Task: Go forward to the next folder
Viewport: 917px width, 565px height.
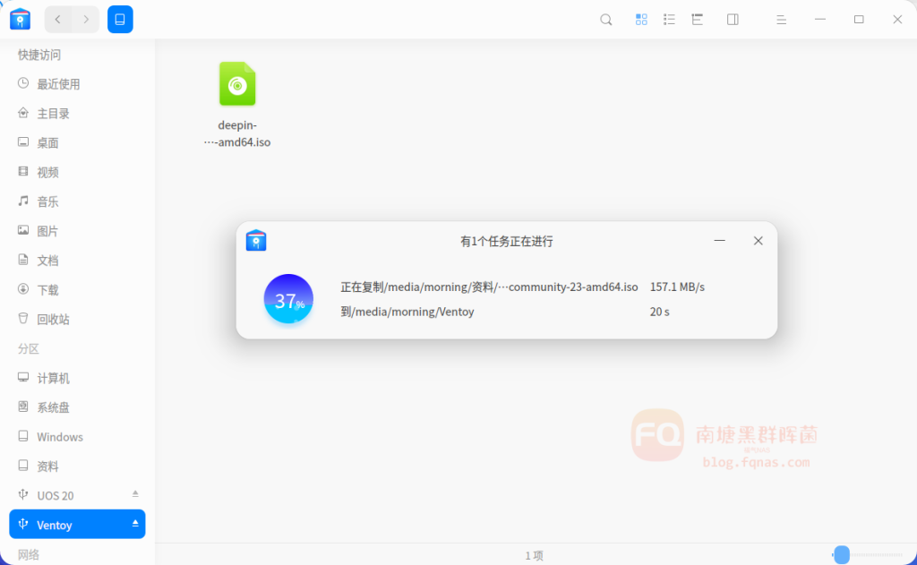Action: pos(86,20)
